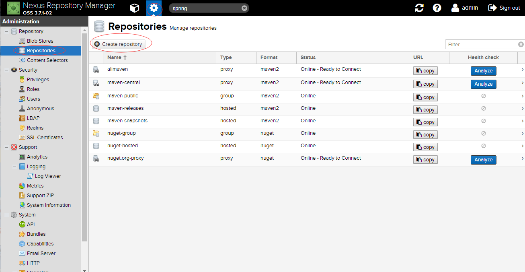Open Support ZIP page
Viewport: 525px width, 272px height.
(40, 196)
